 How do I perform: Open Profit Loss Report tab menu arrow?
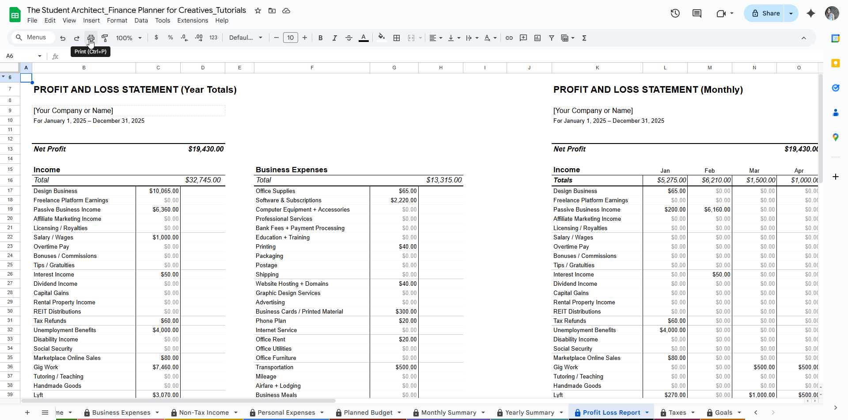coord(647,412)
